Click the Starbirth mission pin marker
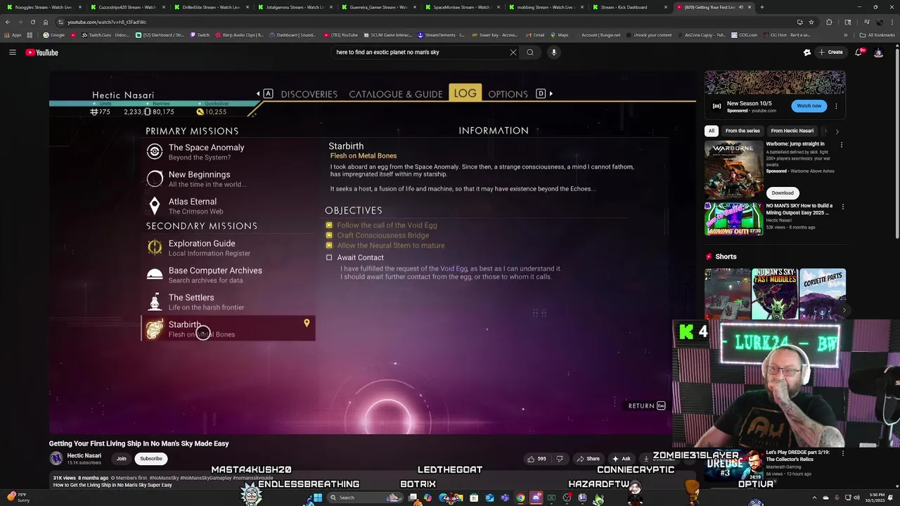 pyautogui.click(x=307, y=323)
